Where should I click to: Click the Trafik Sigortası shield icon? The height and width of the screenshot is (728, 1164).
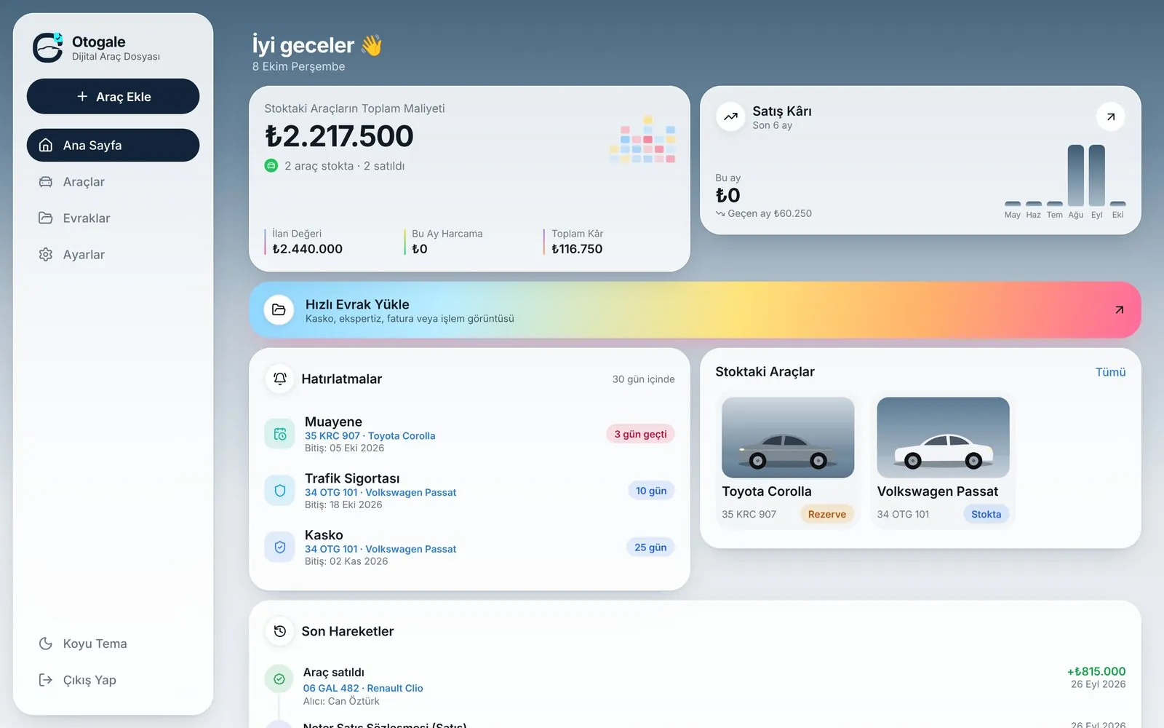coord(279,491)
